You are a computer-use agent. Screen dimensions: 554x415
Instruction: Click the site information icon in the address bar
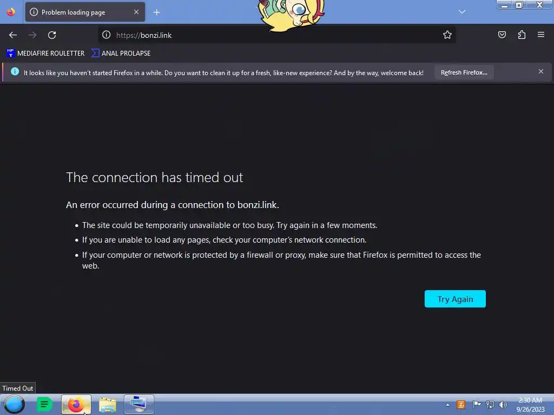[x=107, y=35]
